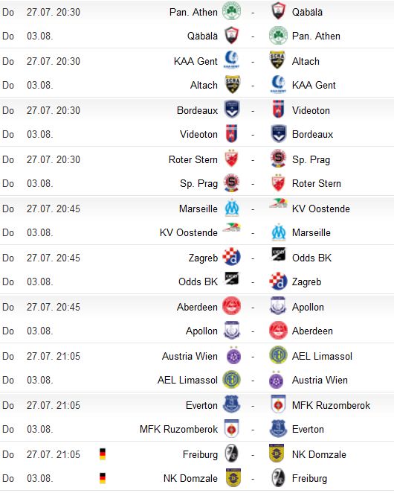Select the Austria Wien link in the 27.07. row
Screen dimensions: 394x493
click(190, 356)
